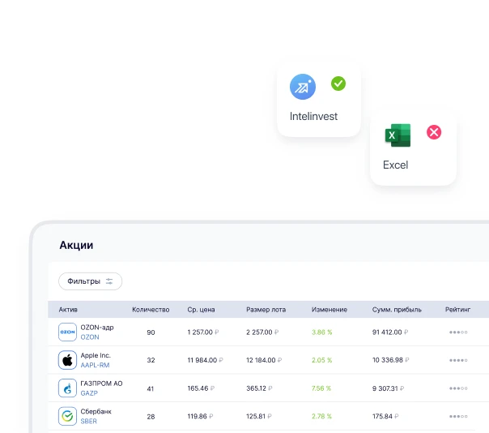Screen dimensions: 489x433
Task: Select the Акции section heading
Action: pyautogui.click(x=76, y=245)
